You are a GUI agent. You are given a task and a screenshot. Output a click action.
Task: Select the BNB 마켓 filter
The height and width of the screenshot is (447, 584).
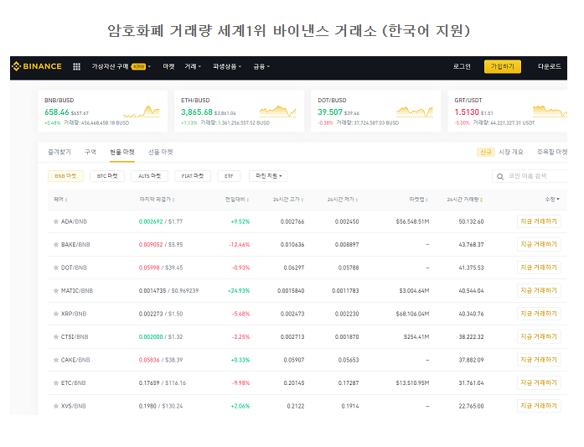[x=65, y=176]
